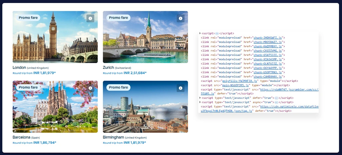Select Promo fare badge on Birmingham card
This screenshot has width=342, height=155.
pos(118,87)
